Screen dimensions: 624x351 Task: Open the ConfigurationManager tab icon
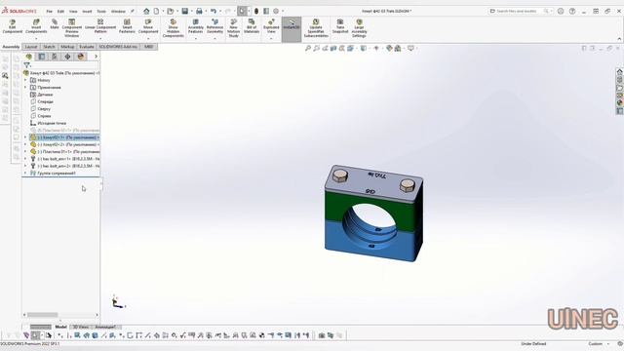(x=55, y=57)
